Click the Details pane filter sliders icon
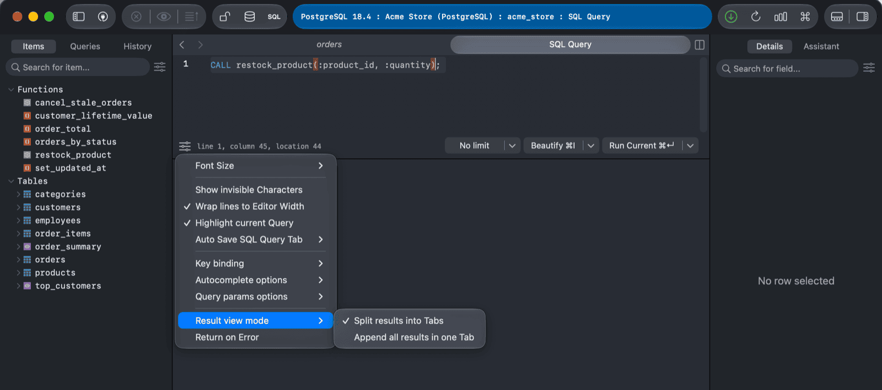 [869, 68]
